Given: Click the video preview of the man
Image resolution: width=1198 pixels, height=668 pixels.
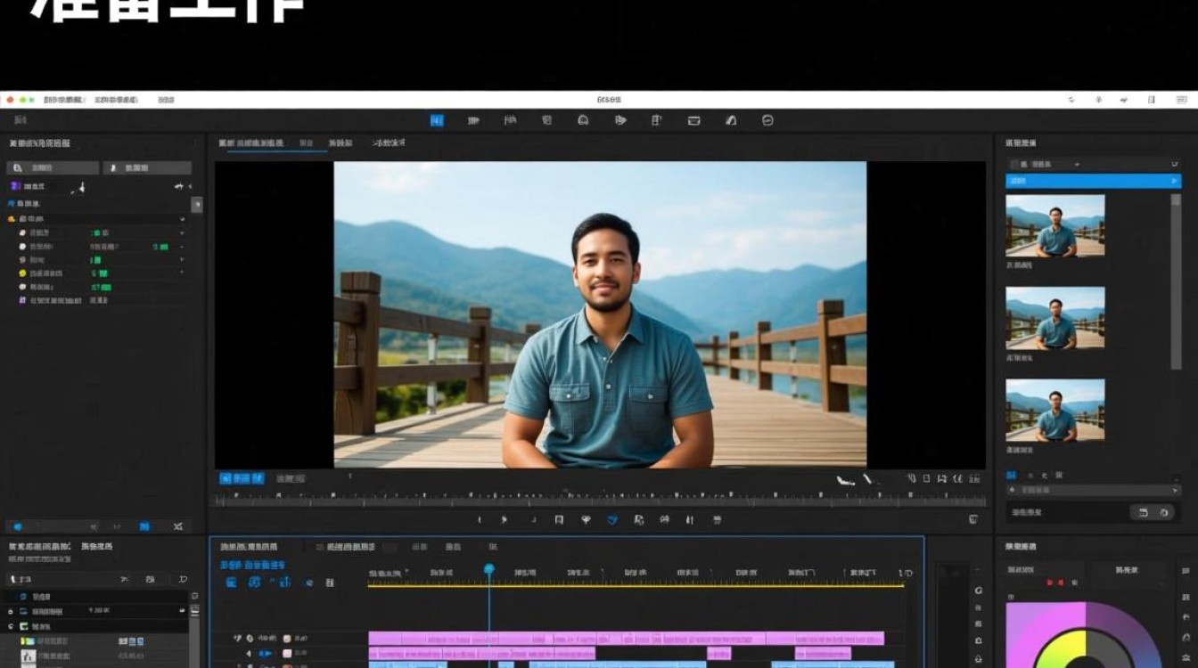Looking at the screenshot, I should pos(600,314).
